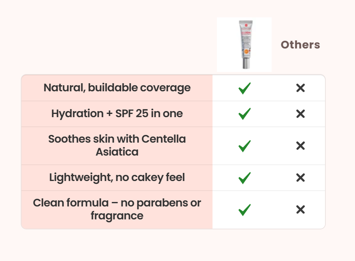355x261 pixels.
Task: Click the Others column header
Action: [300, 45]
